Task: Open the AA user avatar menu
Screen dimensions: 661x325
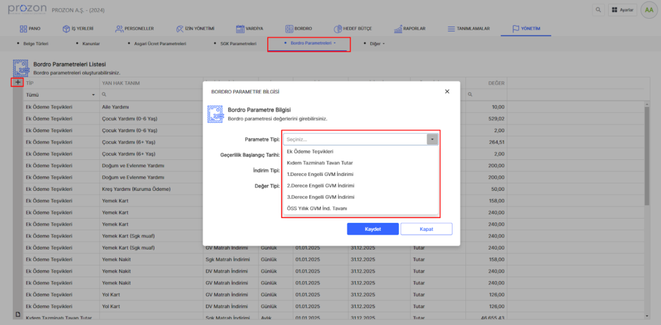Action: pos(647,10)
